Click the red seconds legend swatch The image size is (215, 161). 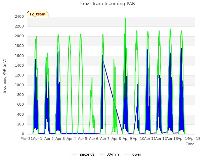click(x=75, y=155)
